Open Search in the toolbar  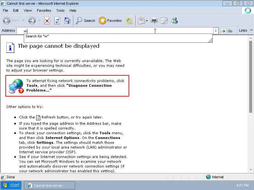(x=85, y=21)
